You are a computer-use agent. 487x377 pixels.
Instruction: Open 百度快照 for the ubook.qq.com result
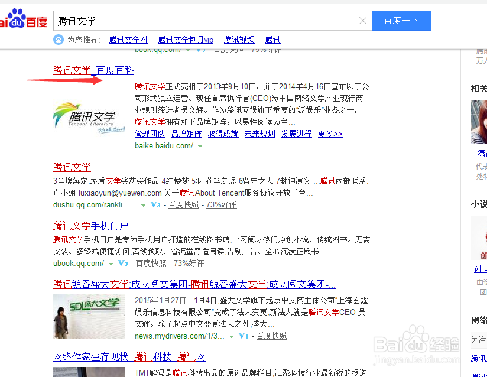coord(151,263)
